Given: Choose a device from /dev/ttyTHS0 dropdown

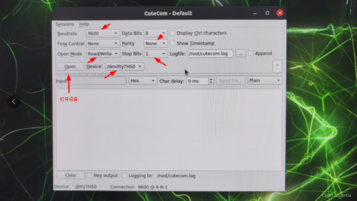Looking at the screenshot, I should coord(125,66).
